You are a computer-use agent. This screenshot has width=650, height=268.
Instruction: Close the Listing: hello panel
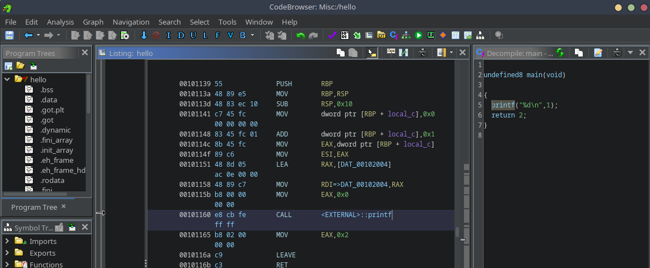pos(463,53)
